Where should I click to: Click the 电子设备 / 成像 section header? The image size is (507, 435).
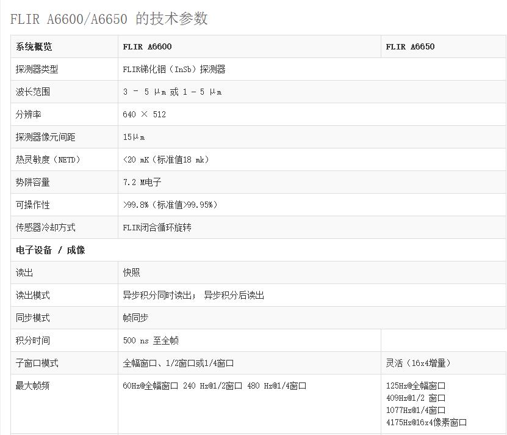[51, 250]
